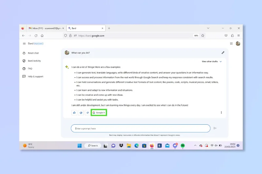The image size is (262, 174).
Task: Open the Google account profile avatar
Action: coord(238,43)
